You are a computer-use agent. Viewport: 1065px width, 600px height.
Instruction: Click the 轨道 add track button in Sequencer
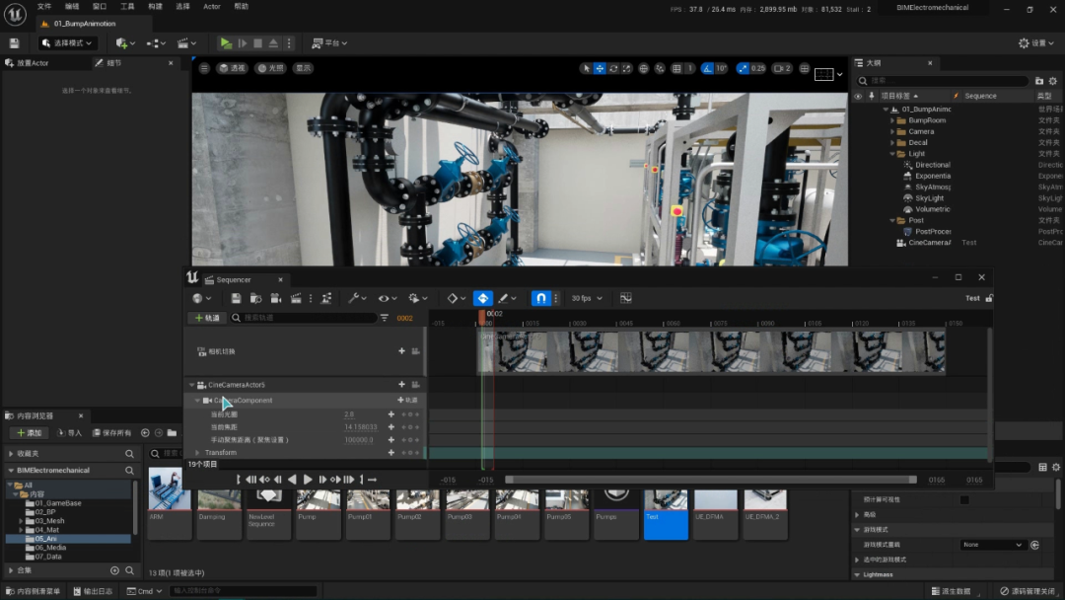pyautogui.click(x=207, y=318)
